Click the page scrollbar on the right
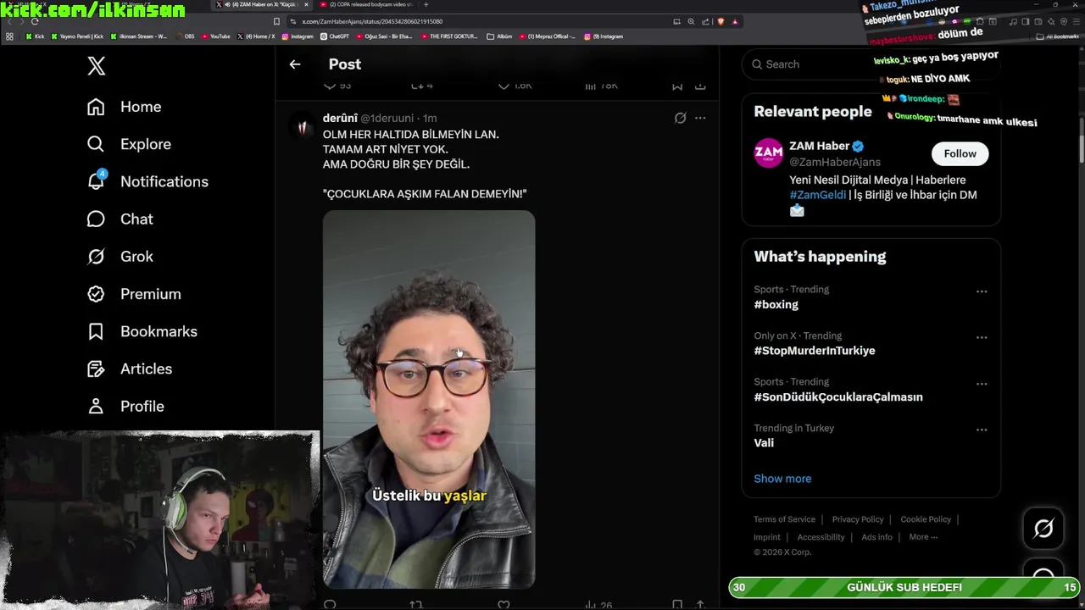 click(x=1082, y=140)
